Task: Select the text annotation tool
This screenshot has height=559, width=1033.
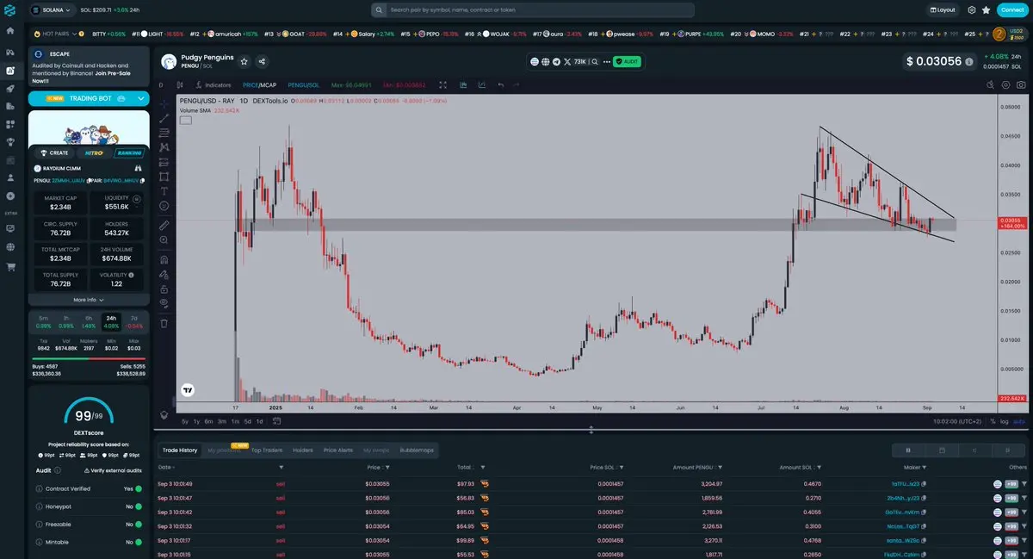Action: (x=164, y=191)
